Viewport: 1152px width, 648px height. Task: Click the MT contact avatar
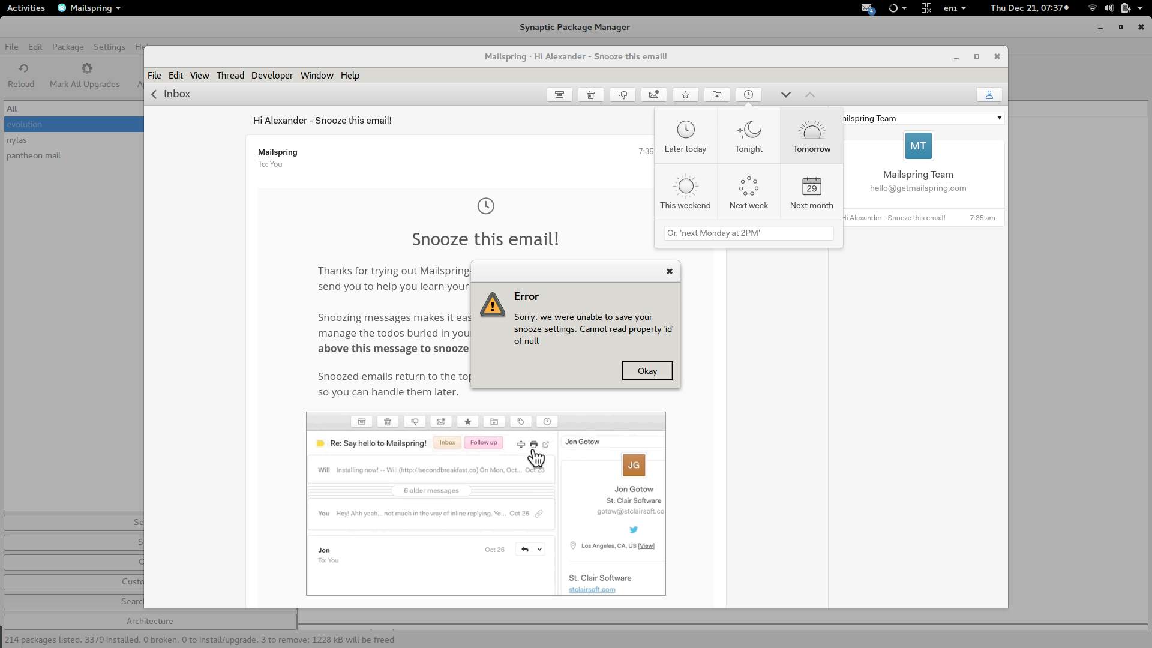(918, 146)
